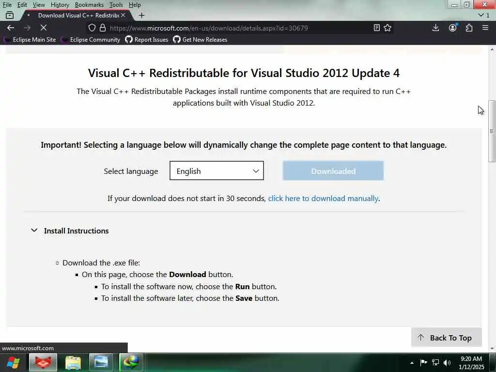Open the globe download manager taskbar icon
The height and width of the screenshot is (372, 496).
click(131, 362)
